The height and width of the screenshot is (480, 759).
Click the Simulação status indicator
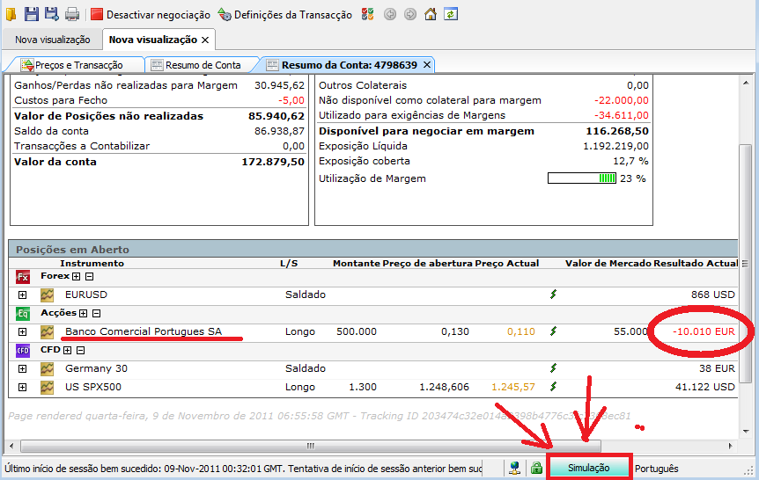tap(589, 468)
